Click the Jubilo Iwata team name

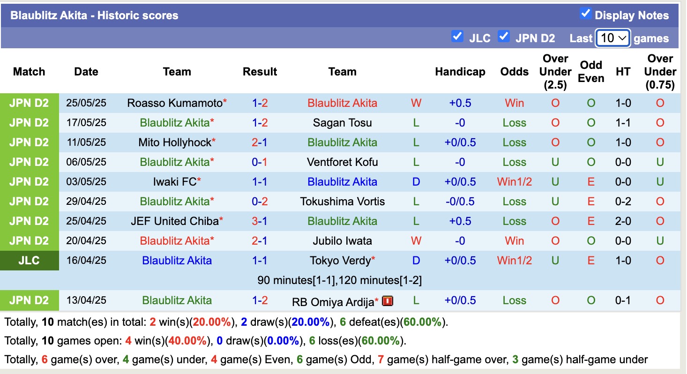point(342,241)
